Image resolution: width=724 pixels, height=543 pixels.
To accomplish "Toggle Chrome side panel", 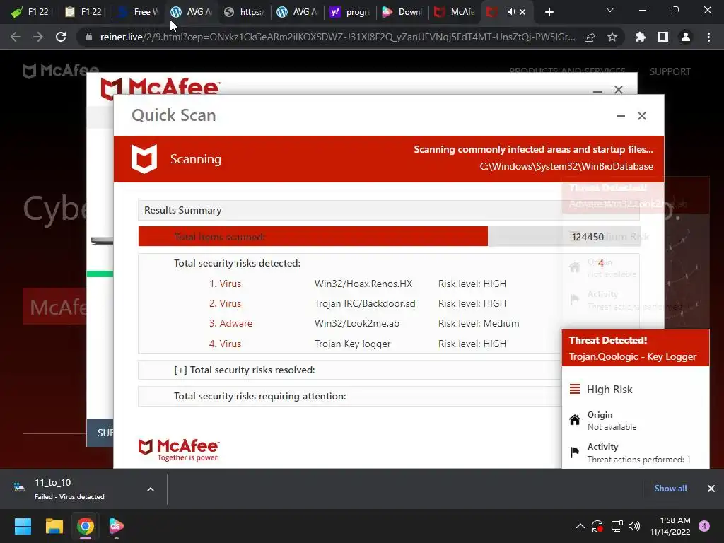I will 663,37.
